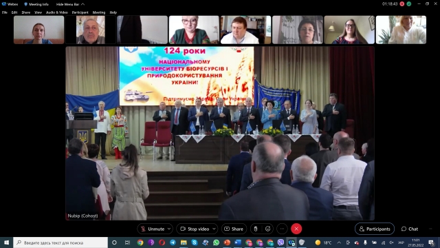
Task: Open the Edit menu
Action: [14, 12]
